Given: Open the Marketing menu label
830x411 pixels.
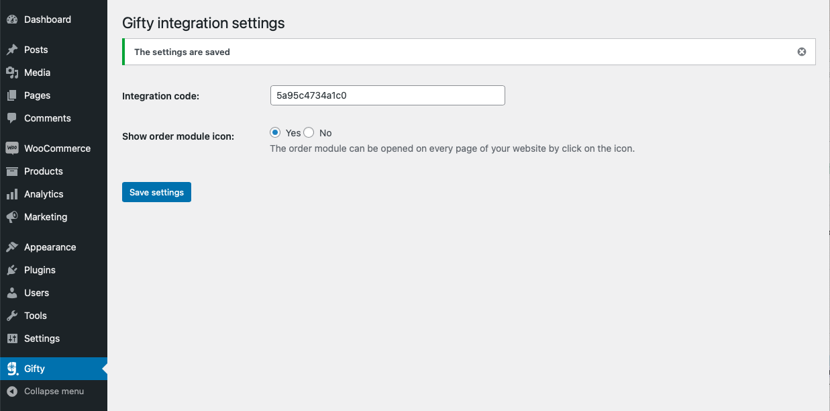Looking at the screenshot, I should click(46, 217).
